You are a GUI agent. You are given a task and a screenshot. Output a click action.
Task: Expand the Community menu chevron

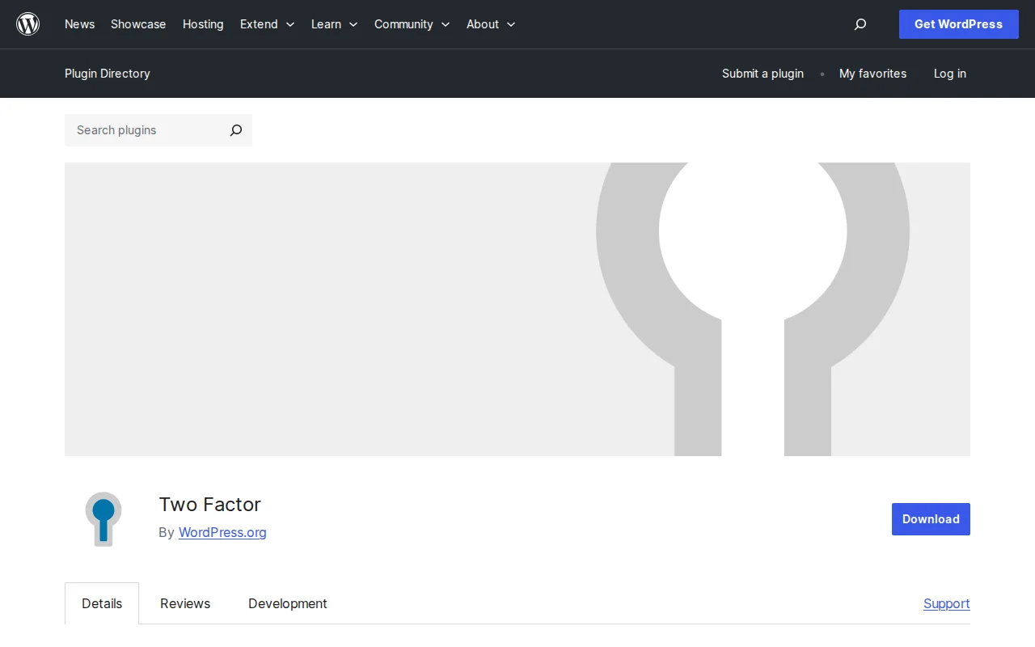pos(445,24)
